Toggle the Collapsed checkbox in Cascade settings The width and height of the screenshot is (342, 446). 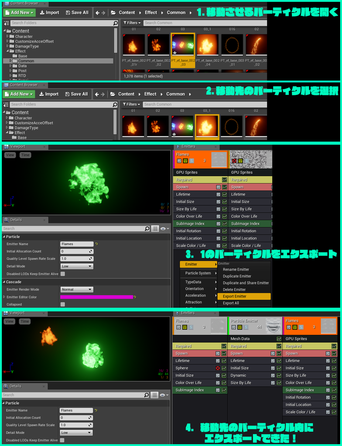tap(63, 304)
